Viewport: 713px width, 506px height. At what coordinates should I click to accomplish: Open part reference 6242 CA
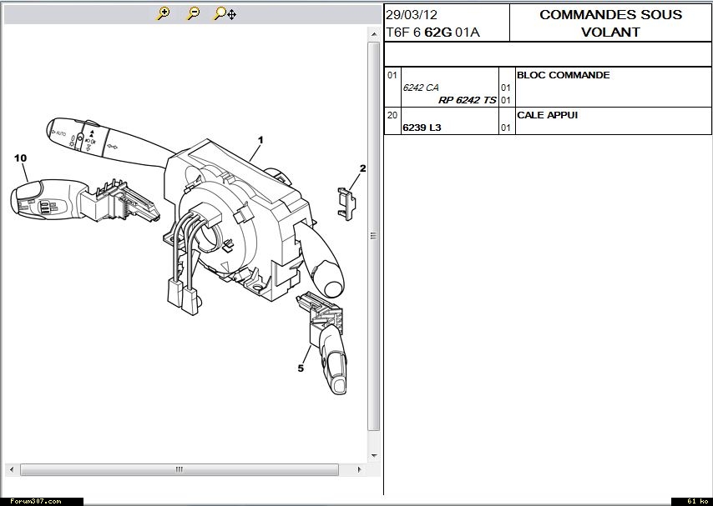pyautogui.click(x=421, y=88)
